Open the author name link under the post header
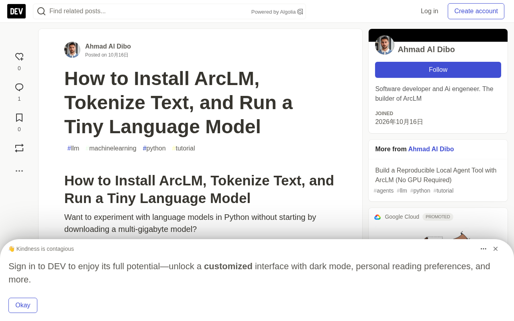 pos(108,47)
